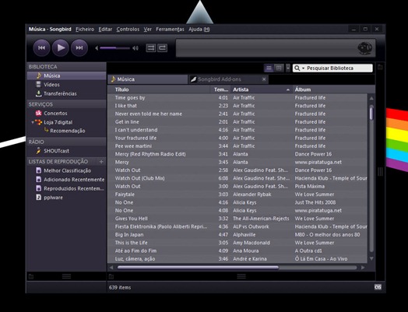408x312 pixels.
Task: Open Vídeos in the library sidebar
Action: pyautogui.click(x=67, y=85)
